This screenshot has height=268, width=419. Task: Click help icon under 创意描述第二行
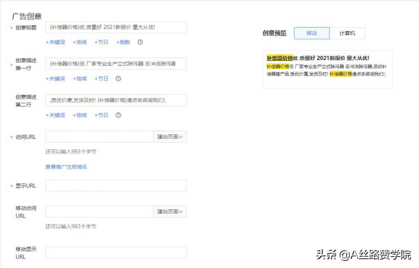coord(119,115)
